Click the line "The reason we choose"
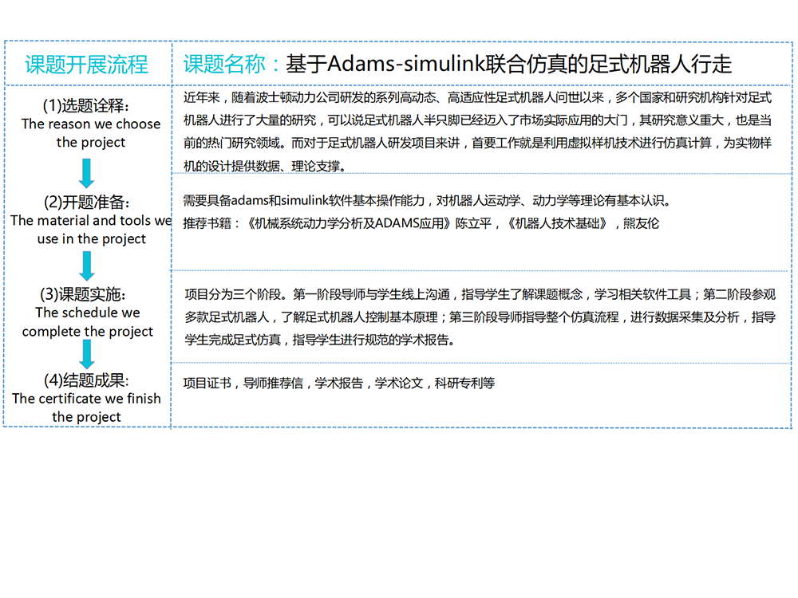 coord(91,124)
